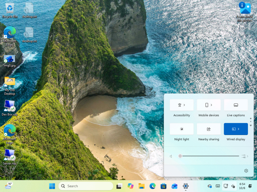The width and height of the screenshot is (257, 192).
Task: Mute sound using the speaker icon beside the volume slider
Action: tap(171, 156)
